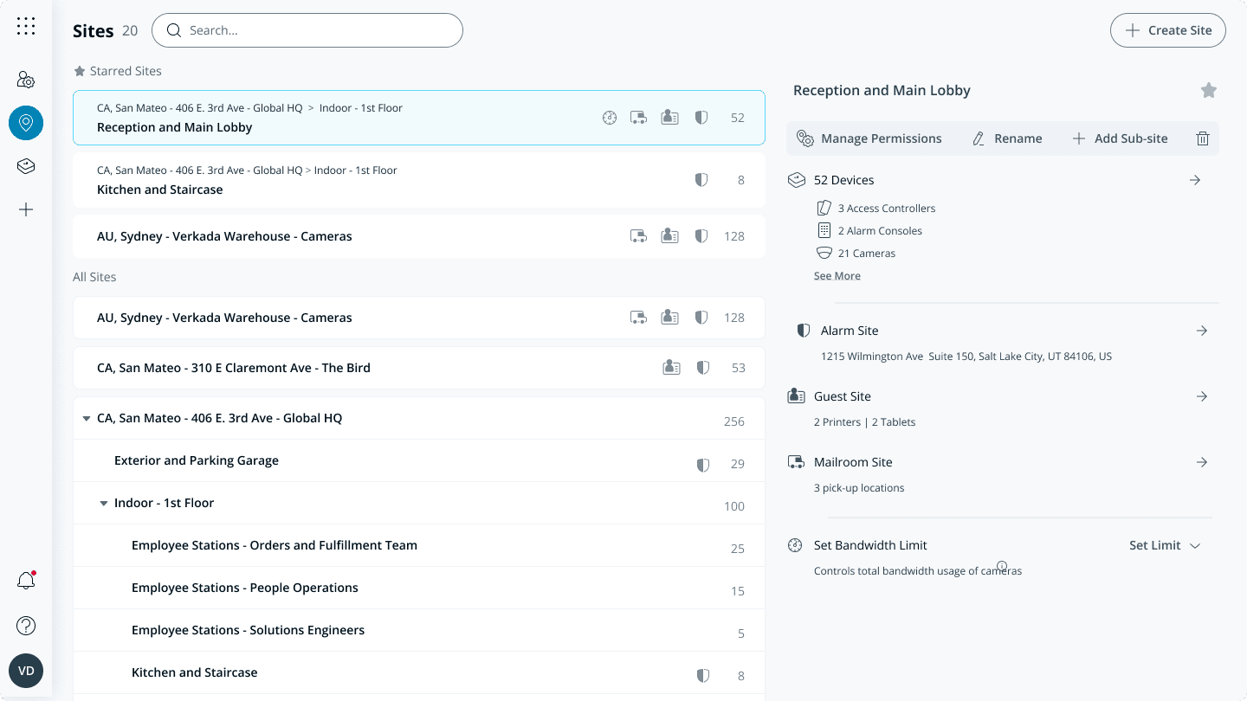The height and width of the screenshot is (701, 1247).
Task: Open the help question mark icon
Action: pyautogui.click(x=26, y=626)
